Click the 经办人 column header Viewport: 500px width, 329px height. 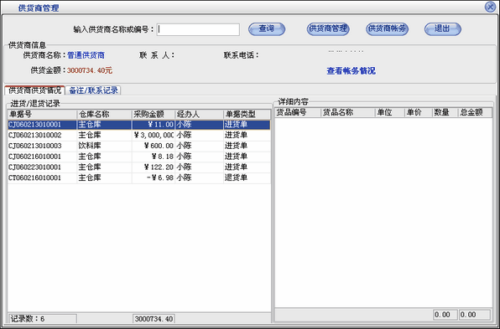pos(199,114)
